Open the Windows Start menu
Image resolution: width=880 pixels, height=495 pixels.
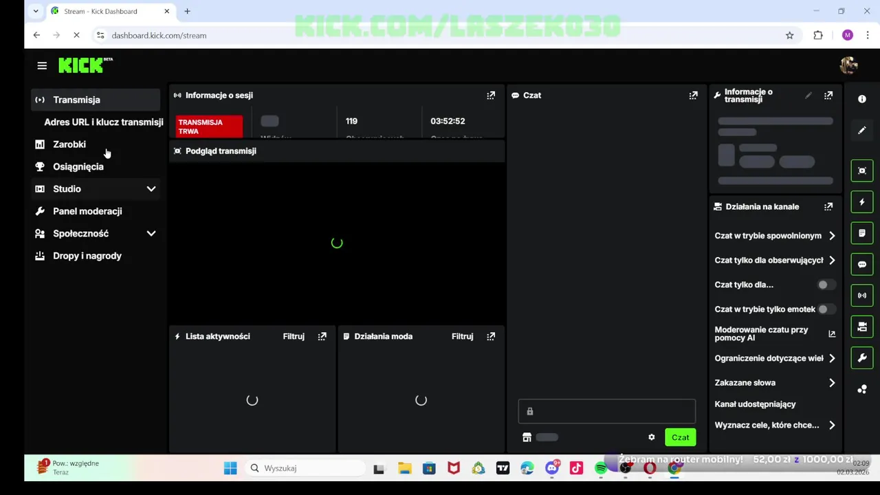230,468
